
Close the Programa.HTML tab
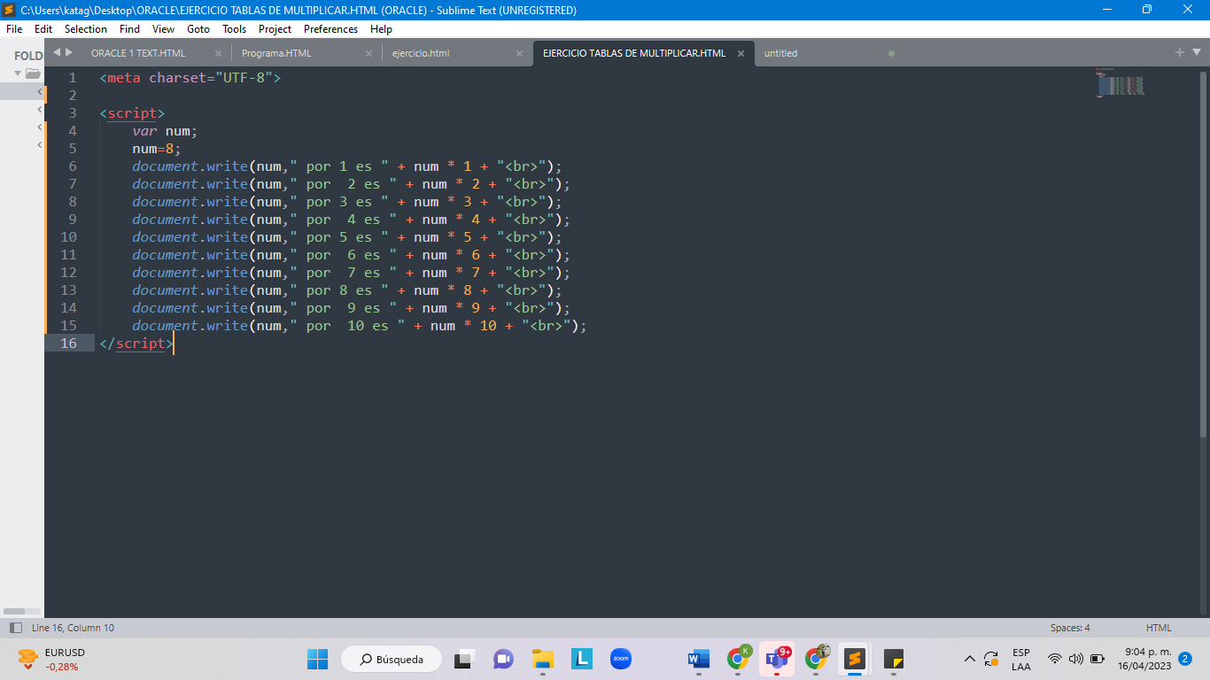point(368,53)
